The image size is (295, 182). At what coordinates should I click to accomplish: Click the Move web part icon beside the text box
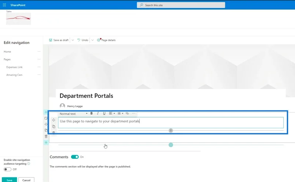pos(53,120)
